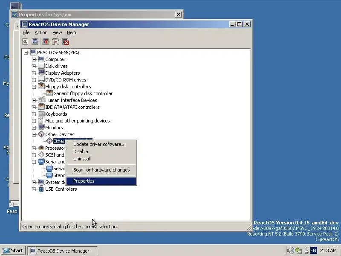Viewport: 341px width, 256px height.
Task: Click the volume speaker tray icon
Action: point(290,250)
